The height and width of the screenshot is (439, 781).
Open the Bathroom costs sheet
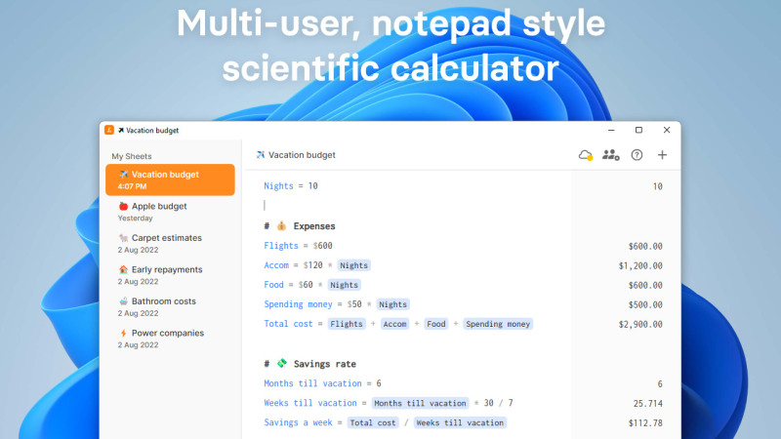pos(170,306)
